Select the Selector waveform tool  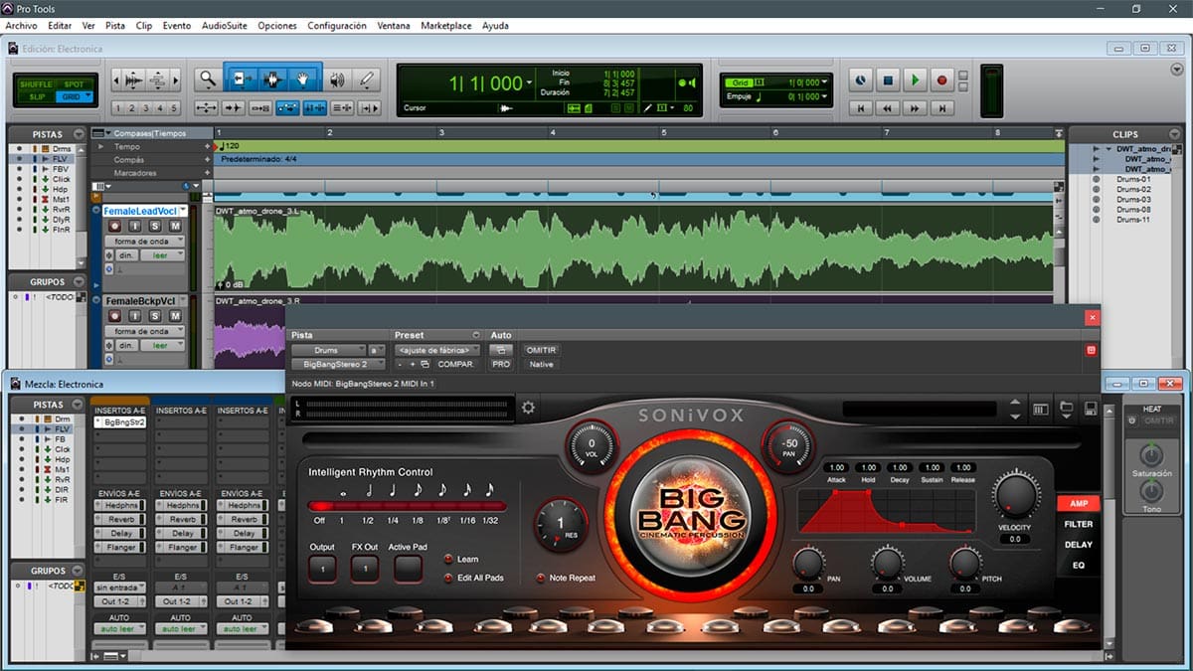272,79
